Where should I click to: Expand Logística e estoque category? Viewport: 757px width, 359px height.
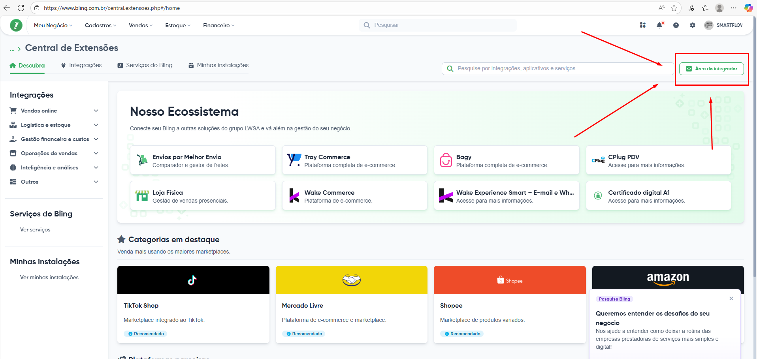coord(54,125)
